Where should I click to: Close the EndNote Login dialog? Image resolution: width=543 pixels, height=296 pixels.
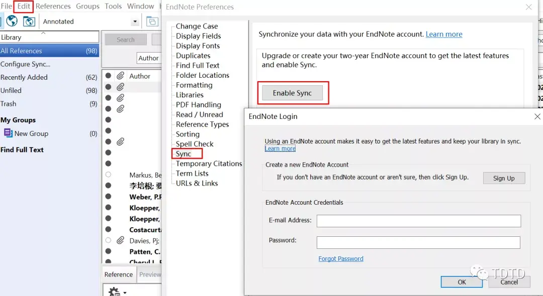tap(537, 116)
